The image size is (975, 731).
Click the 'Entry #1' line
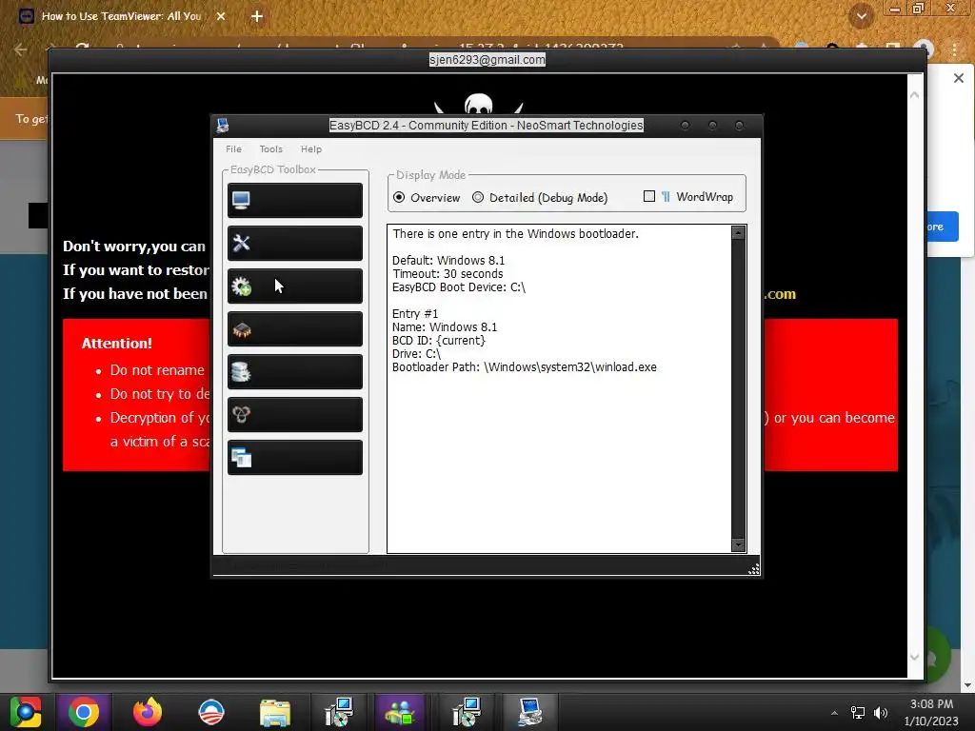[x=415, y=314]
